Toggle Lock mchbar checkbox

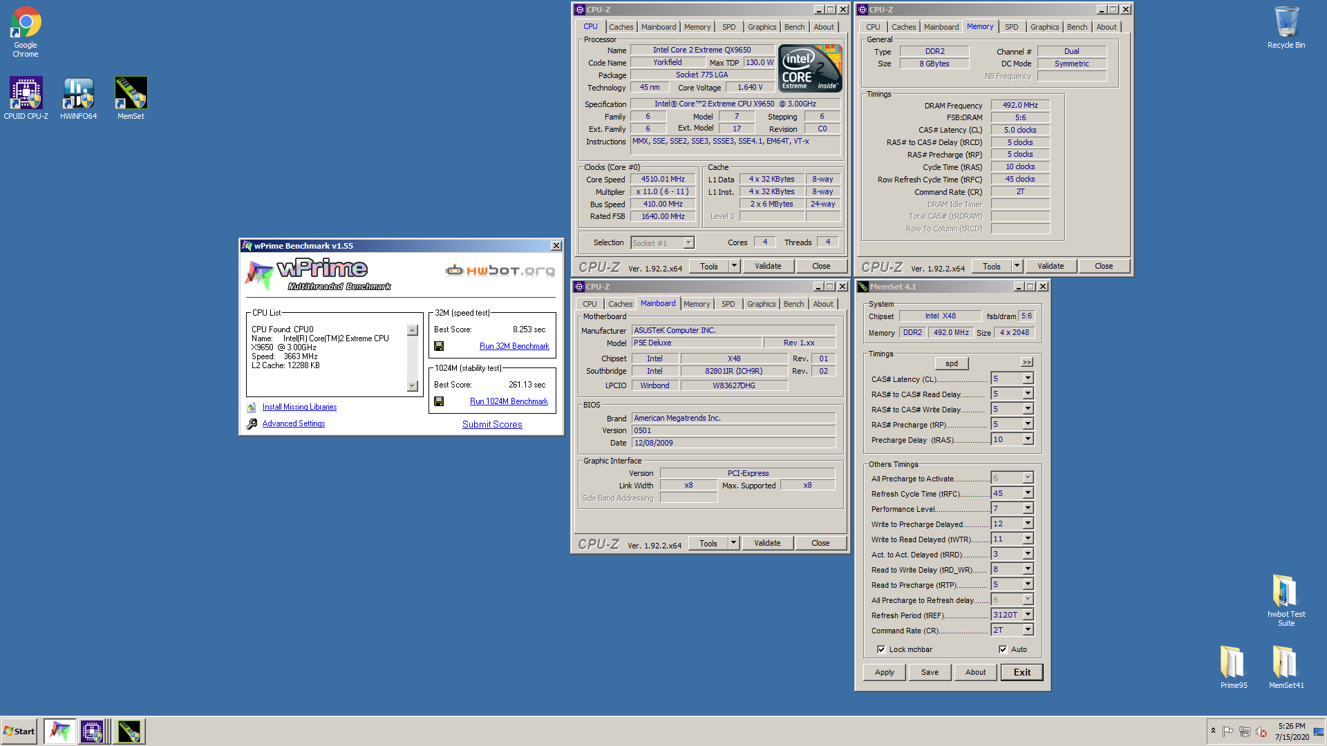tap(881, 649)
